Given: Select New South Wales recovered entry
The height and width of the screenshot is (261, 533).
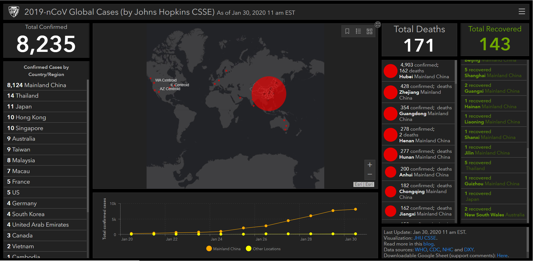Looking at the screenshot, I should click(494, 212).
